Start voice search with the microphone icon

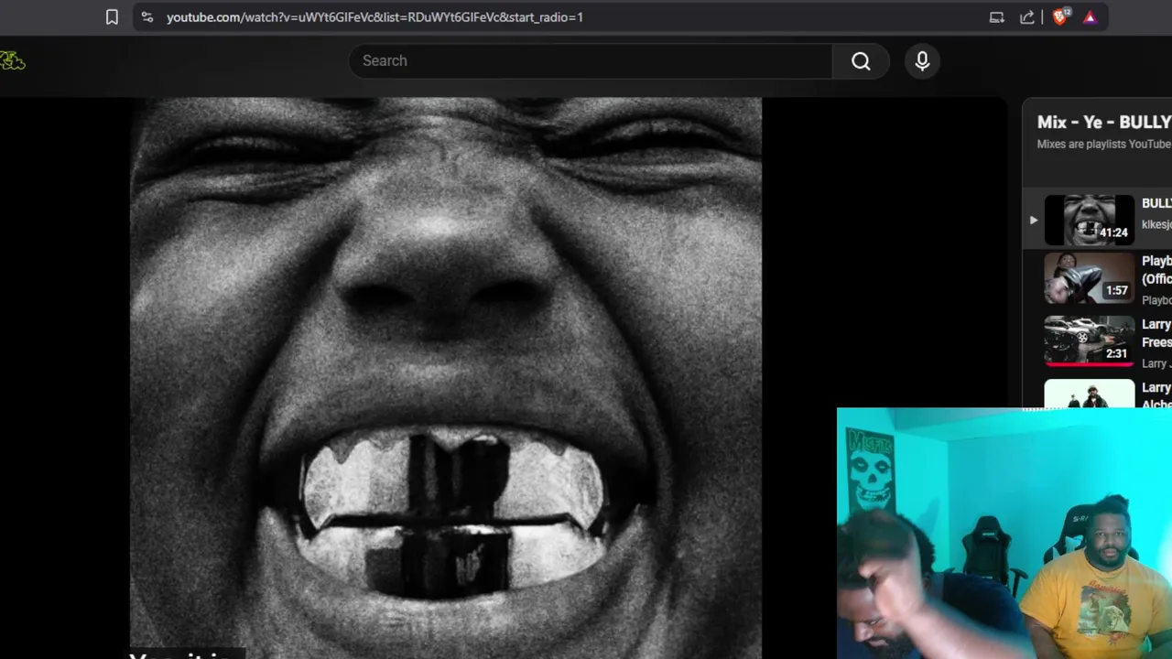coord(922,61)
